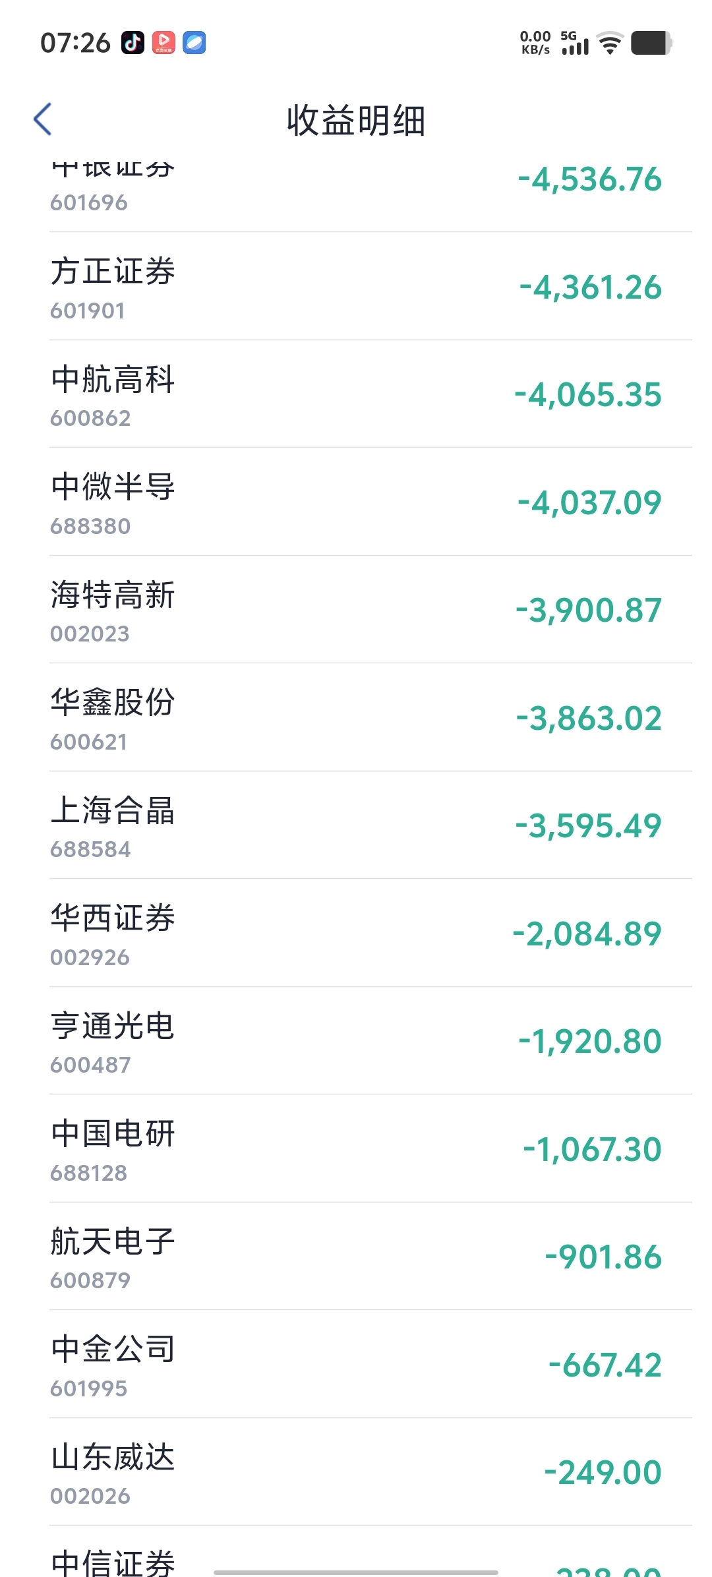Tap the 5G signal strength icon
This screenshot has width=712, height=1577.
tap(574, 43)
